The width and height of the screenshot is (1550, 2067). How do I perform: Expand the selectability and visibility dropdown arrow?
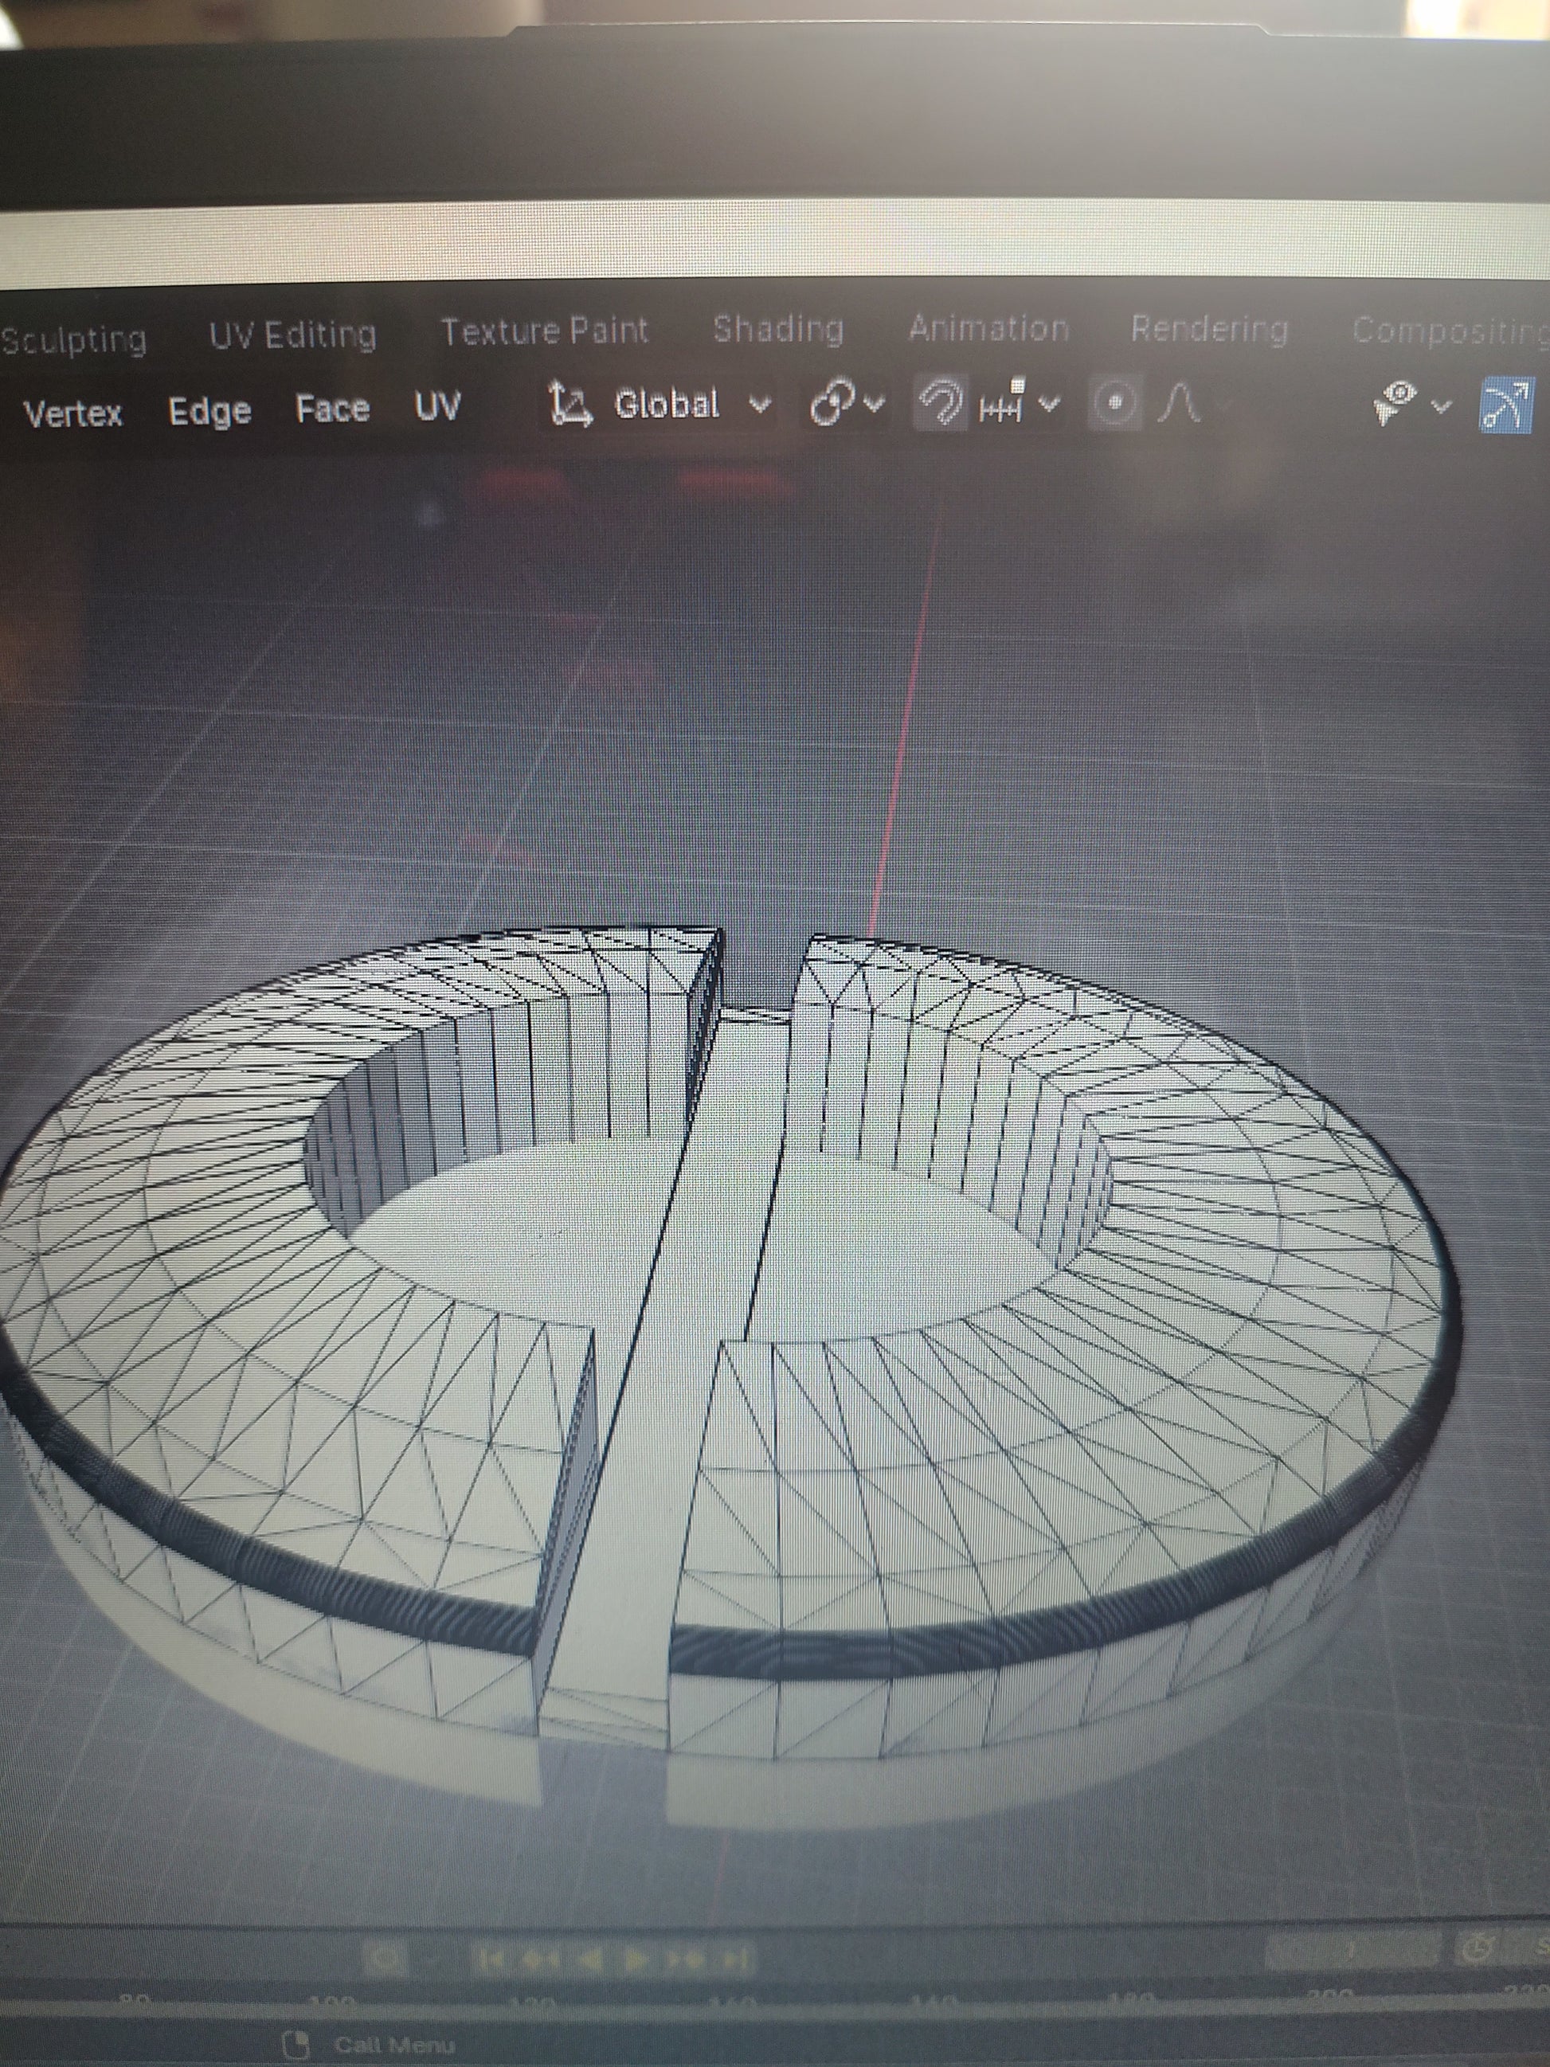tap(1442, 406)
